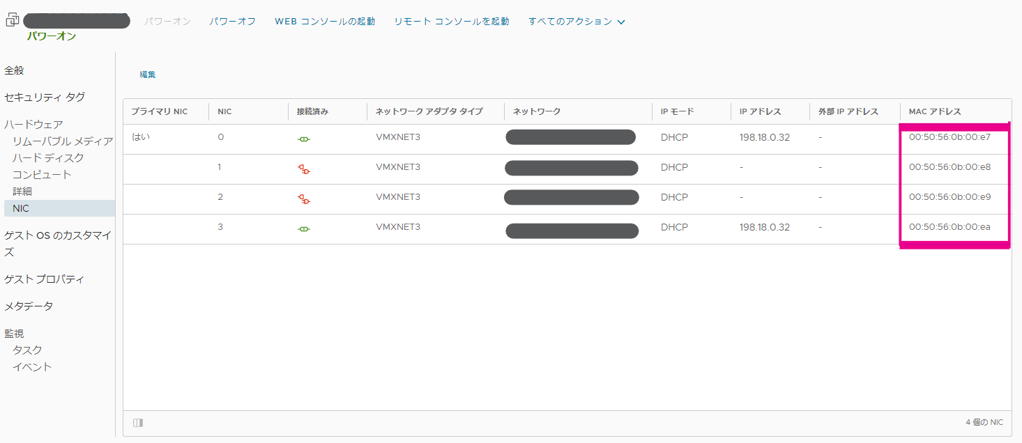
Task: Select 監視 in the sidebar
Action: click(14, 334)
